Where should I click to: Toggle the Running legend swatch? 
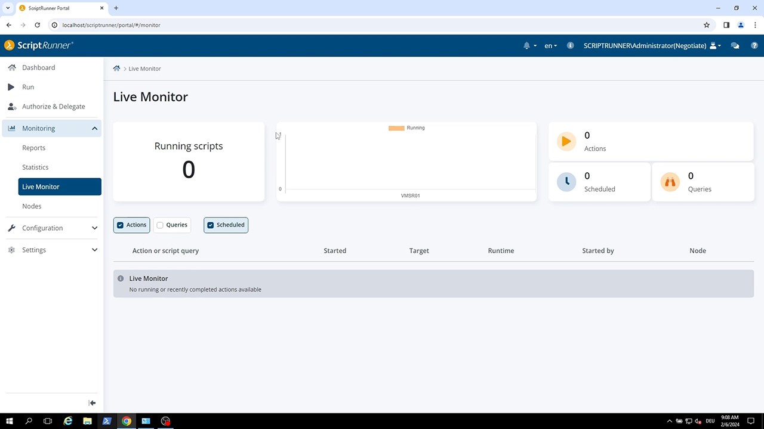point(396,128)
